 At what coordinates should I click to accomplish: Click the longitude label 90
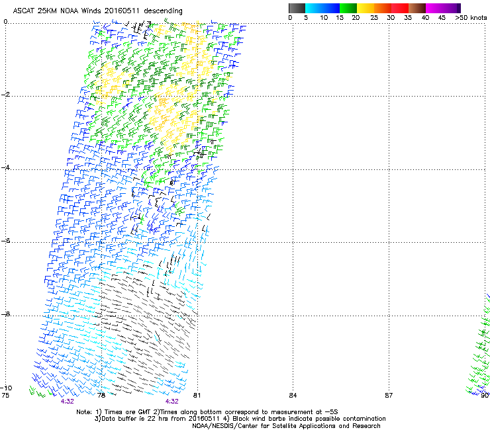click(485, 396)
